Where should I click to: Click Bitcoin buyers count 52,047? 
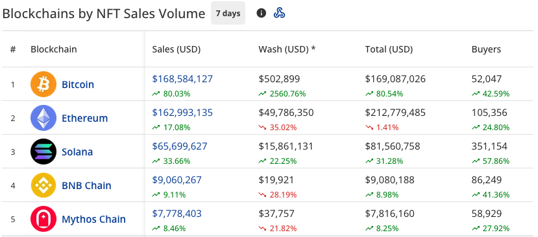pyautogui.click(x=487, y=79)
